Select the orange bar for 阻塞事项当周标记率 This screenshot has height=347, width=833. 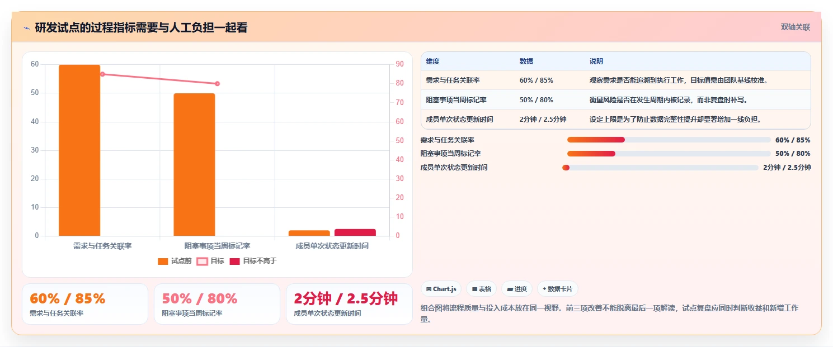pos(194,165)
